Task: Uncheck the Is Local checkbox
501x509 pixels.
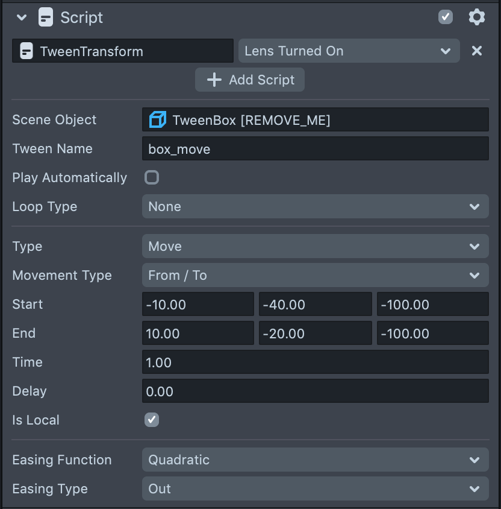Action: tap(152, 420)
